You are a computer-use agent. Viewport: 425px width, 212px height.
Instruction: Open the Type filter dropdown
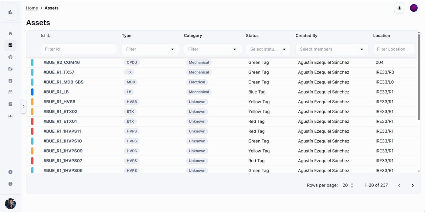[x=150, y=49]
